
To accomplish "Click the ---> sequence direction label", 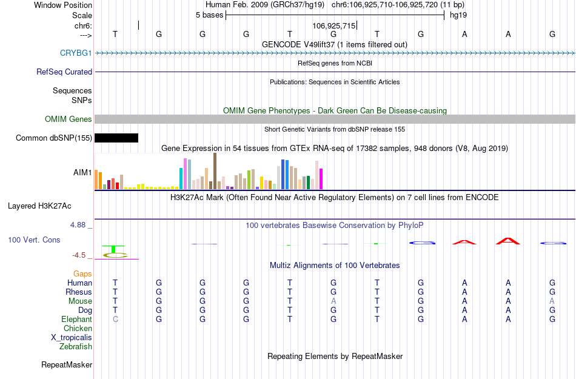I will click(x=85, y=36).
